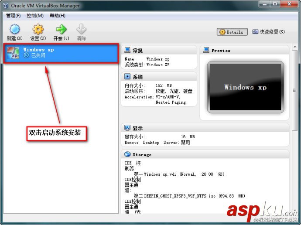Click the 系统 section header title
The width and height of the screenshot is (301, 225).
pos(138,77)
